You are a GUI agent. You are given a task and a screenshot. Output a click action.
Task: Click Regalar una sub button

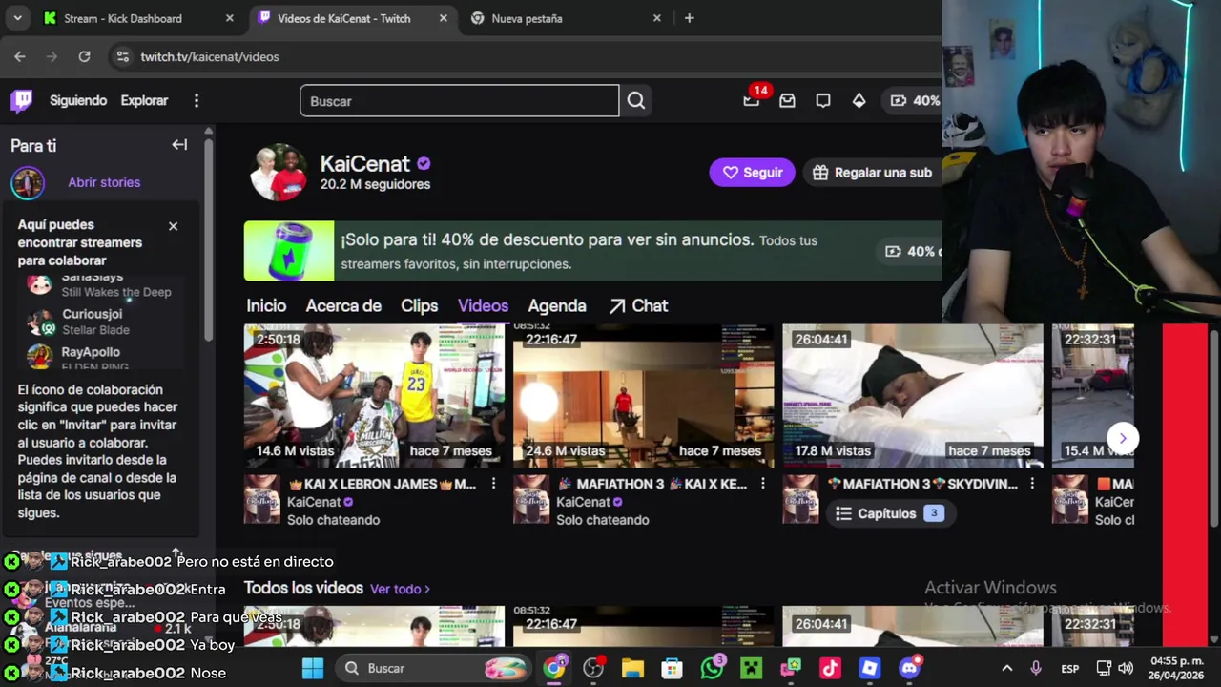(x=873, y=173)
